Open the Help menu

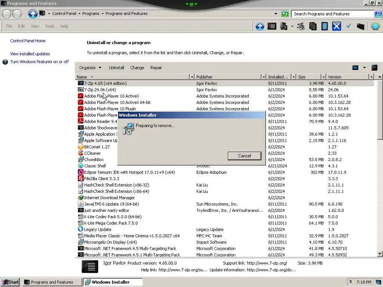click(x=64, y=26)
